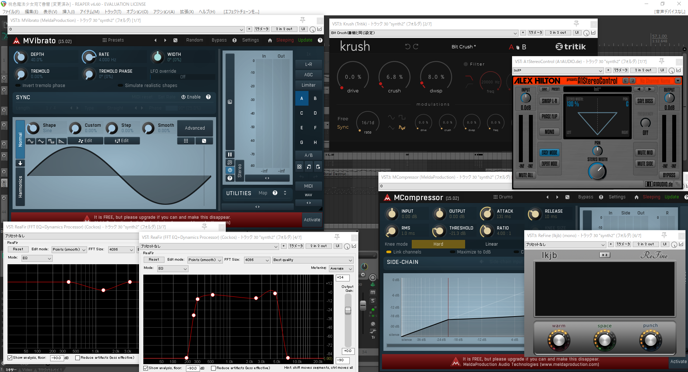Screen dimensions: 688x372
Task: Toggle the Krush Filter on
Action: pos(465,64)
